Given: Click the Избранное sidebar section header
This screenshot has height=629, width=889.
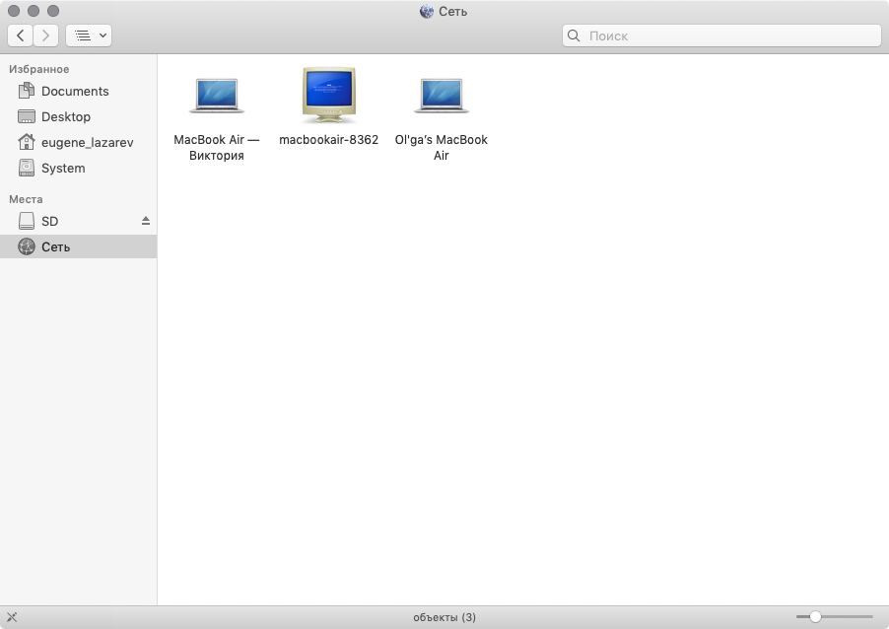Looking at the screenshot, I should point(39,69).
